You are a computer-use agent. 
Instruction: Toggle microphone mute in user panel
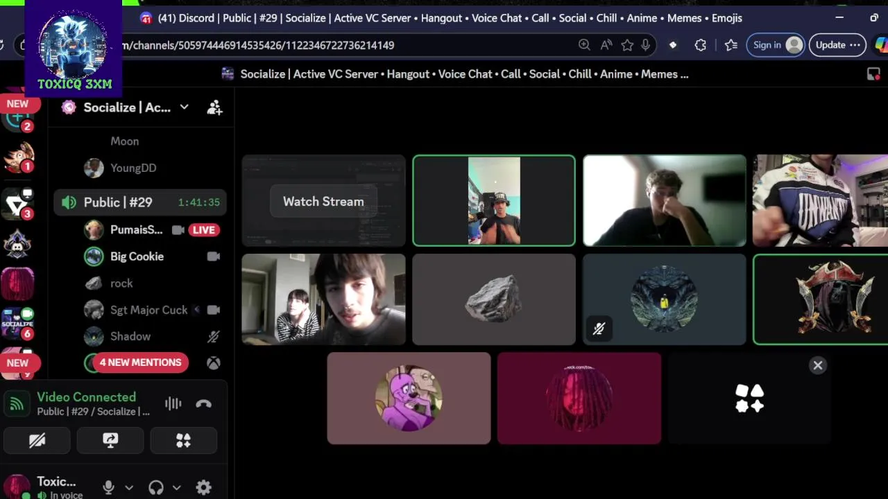point(108,487)
